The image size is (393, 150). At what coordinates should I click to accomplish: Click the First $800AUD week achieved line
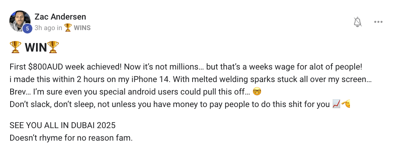186,67
